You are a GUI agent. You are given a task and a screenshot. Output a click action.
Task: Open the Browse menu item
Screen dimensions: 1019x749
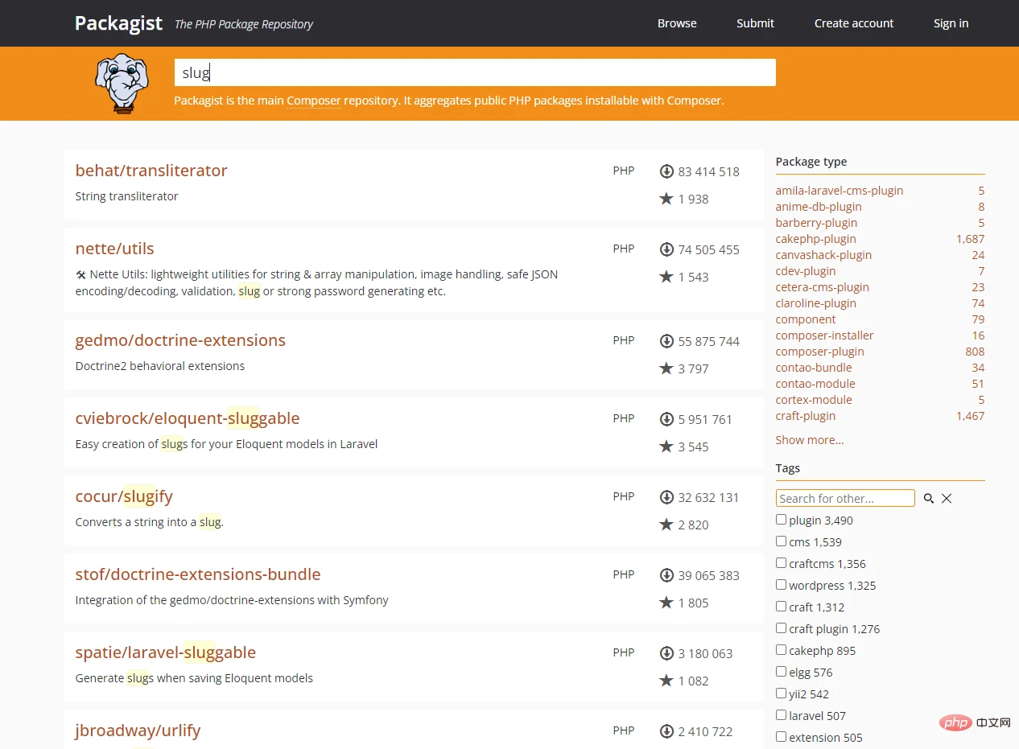coord(677,23)
